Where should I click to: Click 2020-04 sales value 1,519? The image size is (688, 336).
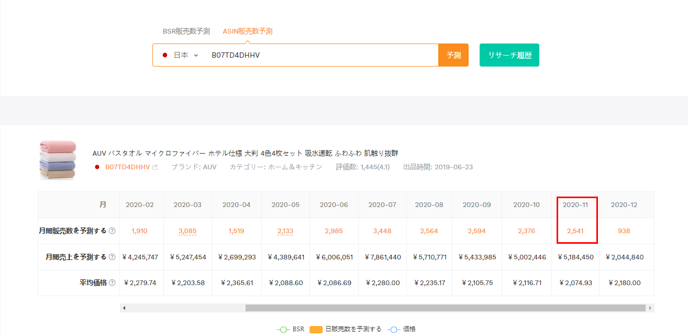[x=237, y=231]
